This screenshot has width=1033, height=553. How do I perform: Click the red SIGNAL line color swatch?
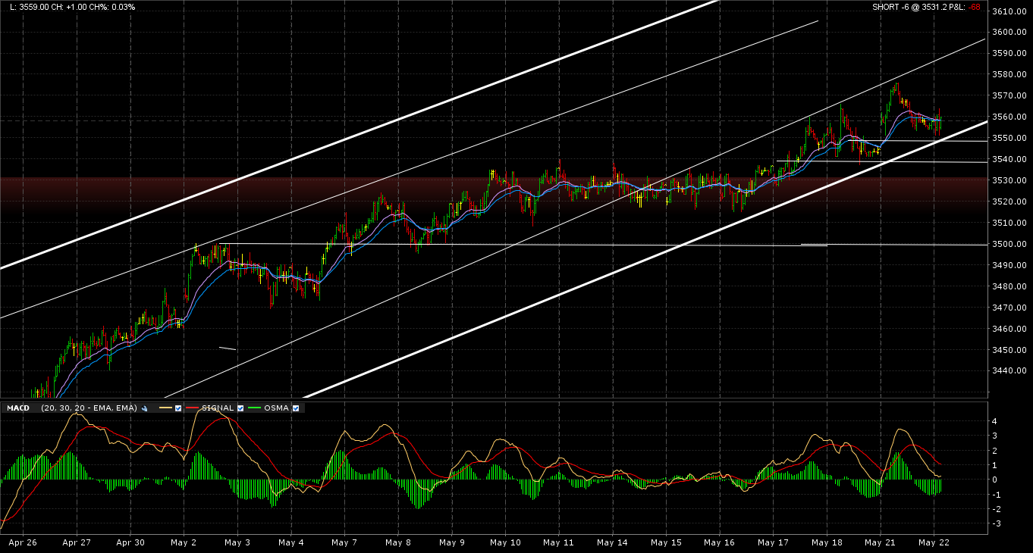pyautogui.click(x=193, y=408)
